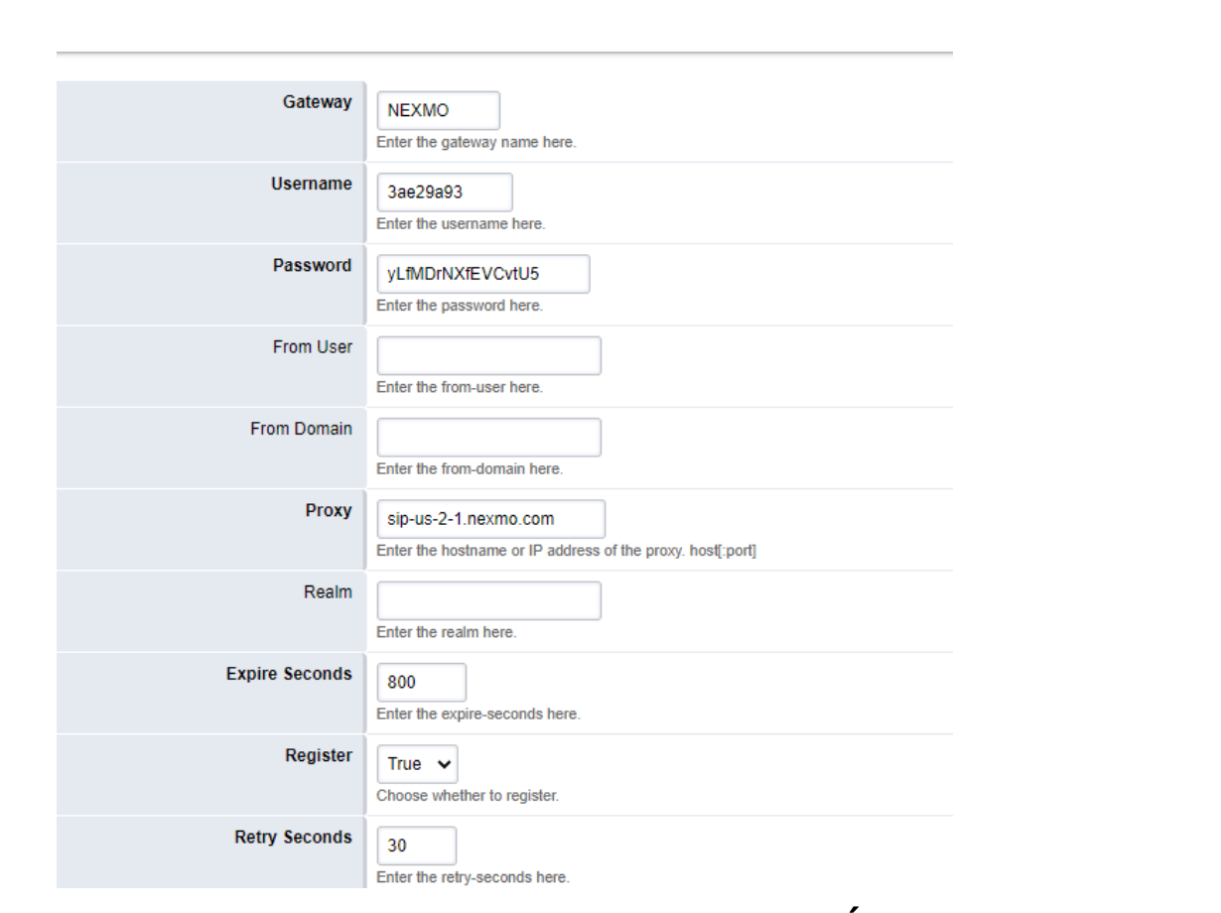
Task: Open the Register True dropdown
Action: click(x=417, y=764)
